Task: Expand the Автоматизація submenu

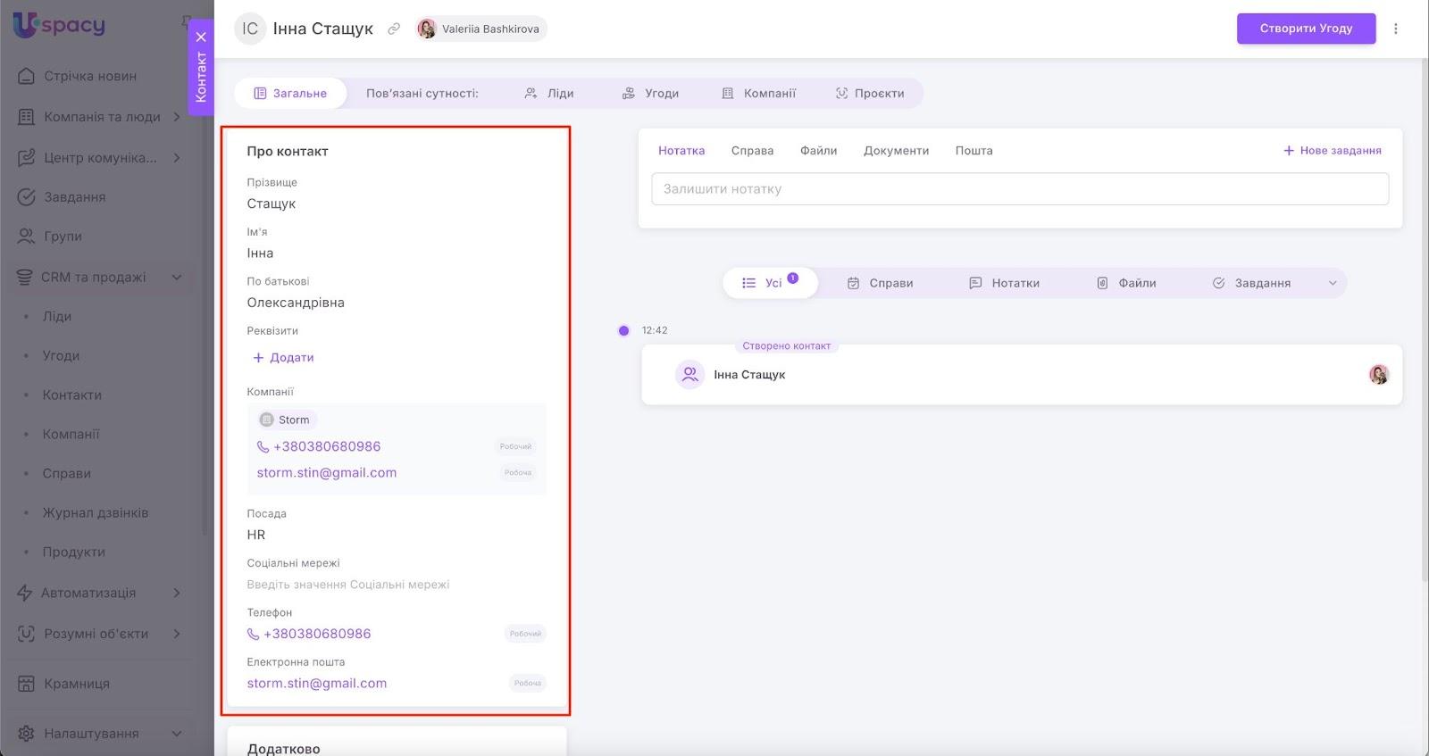Action: pos(176,593)
